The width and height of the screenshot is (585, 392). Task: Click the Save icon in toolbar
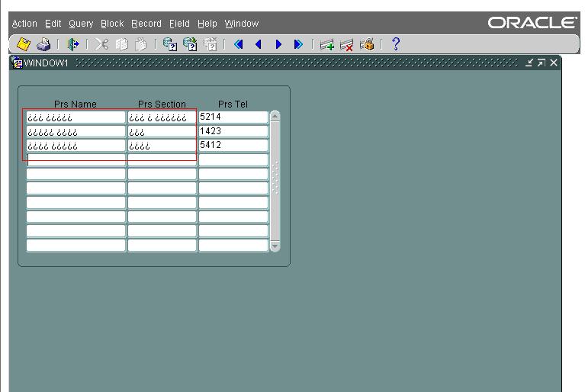(x=24, y=45)
